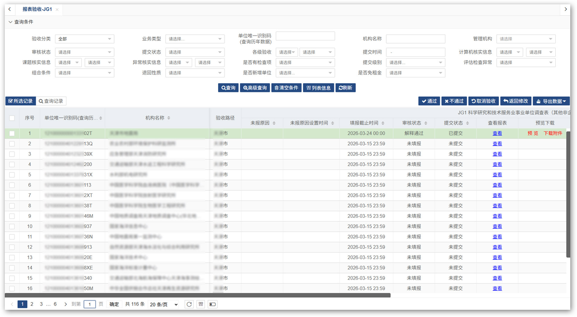The width and height of the screenshot is (577, 317).
Task: Click the rectangular toggle icon beside the grid icon
Action: pyautogui.click(x=212, y=304)
